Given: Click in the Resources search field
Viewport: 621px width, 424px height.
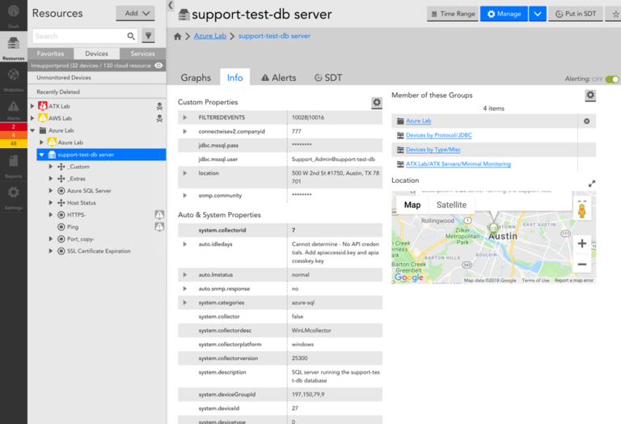Looking at the screenshot, I should pos(79,36).
